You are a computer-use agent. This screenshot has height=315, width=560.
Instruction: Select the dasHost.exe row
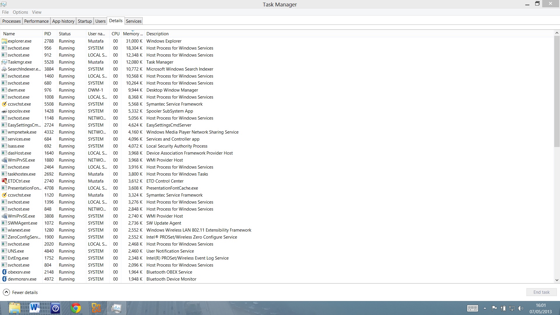pyautogui.click(x=277, y=153)
